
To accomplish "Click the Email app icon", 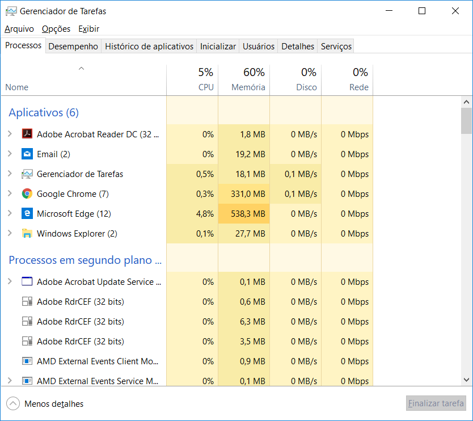I will click(x=27, y=154).
